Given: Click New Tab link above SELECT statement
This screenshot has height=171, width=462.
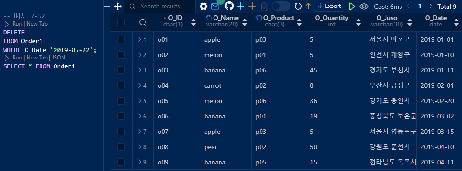Looking at the screenshot, I should pyautogui.click(x=37, y=58).
